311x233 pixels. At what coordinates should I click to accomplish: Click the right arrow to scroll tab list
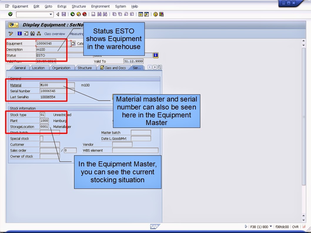pos(155,67)
